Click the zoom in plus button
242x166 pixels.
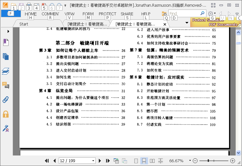pyautogui.click(x=232, y=161)
